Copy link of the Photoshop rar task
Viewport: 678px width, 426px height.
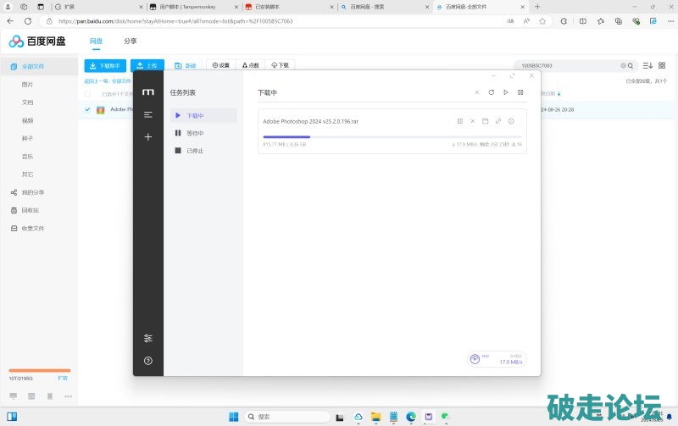[x=498, y=121]
